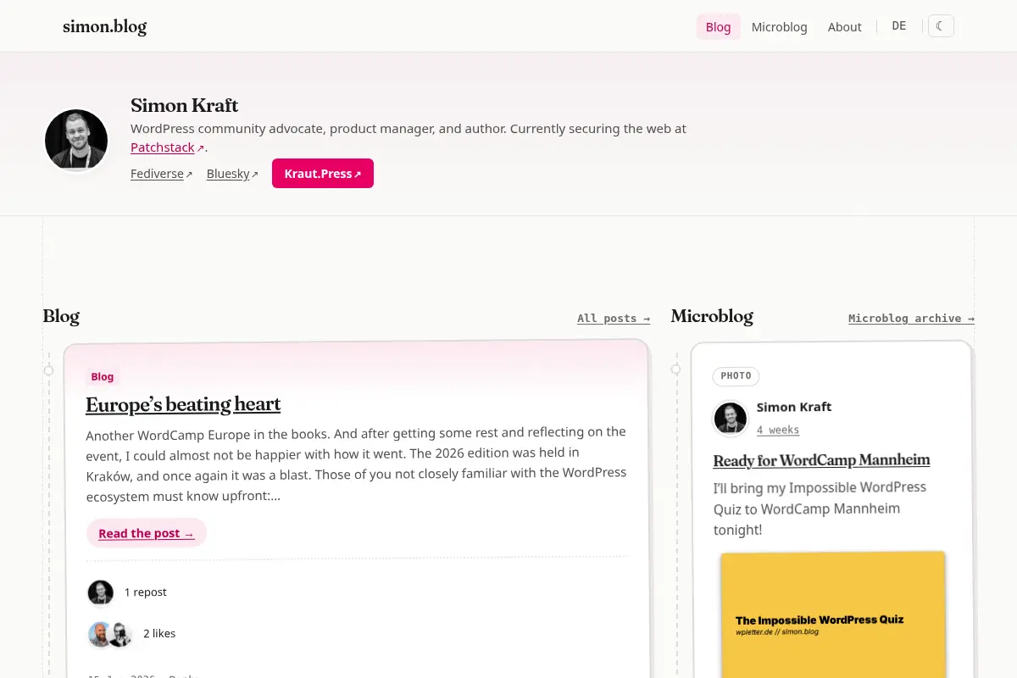
Task: Open the Impossible WordPress Quiz image
Action: (x=833, y=614)
